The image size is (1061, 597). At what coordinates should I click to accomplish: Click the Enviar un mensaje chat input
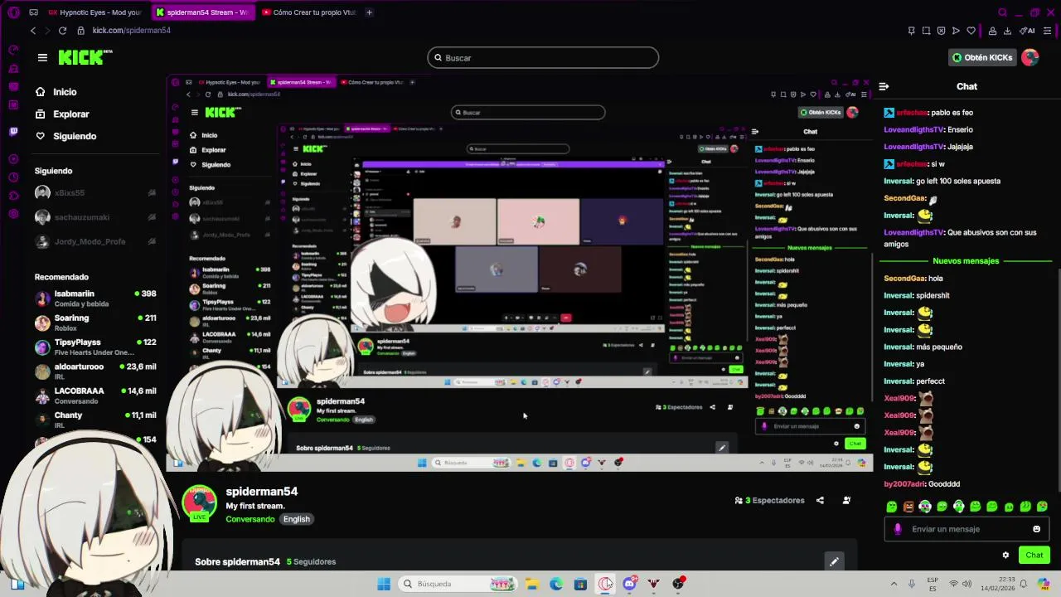point(967,529)
